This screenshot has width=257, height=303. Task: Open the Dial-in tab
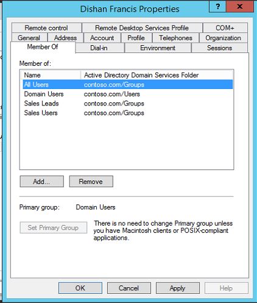(99, 48)
